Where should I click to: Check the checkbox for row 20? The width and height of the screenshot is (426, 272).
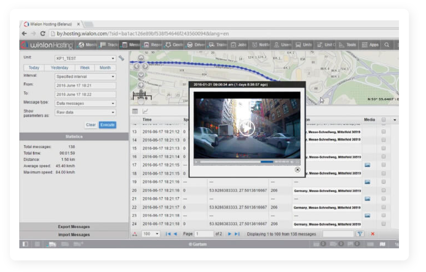(384, 191)
